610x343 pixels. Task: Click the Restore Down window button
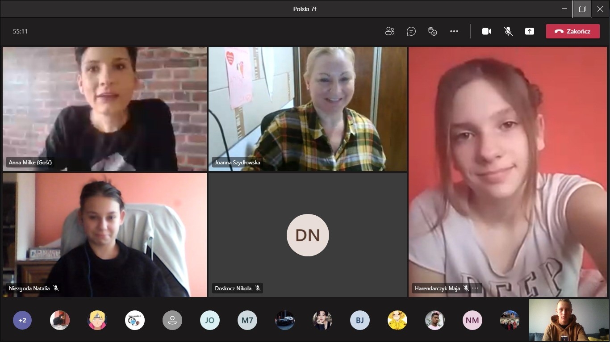click(582, 9)
